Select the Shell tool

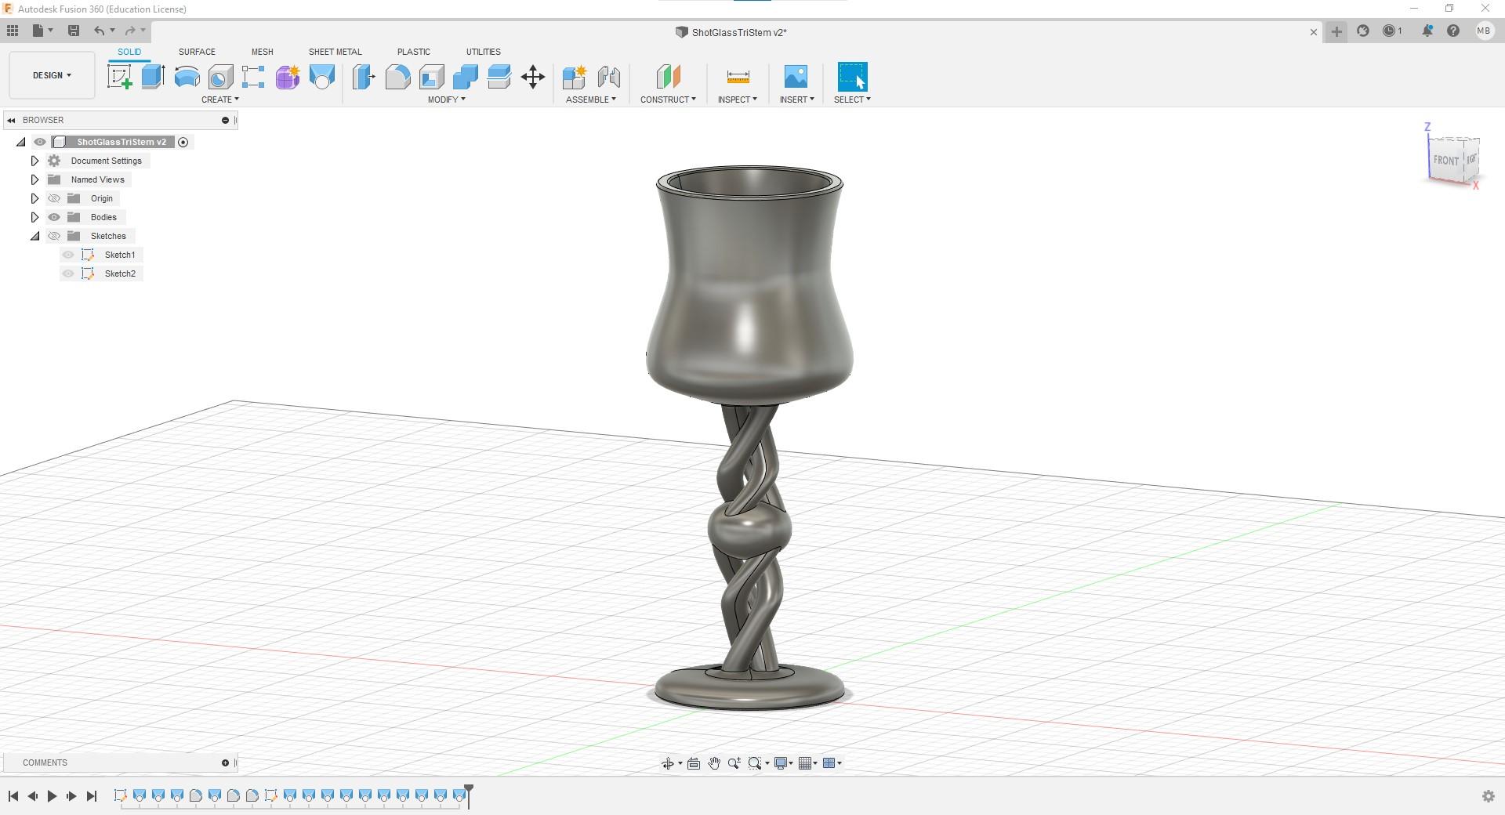[431, 77]
